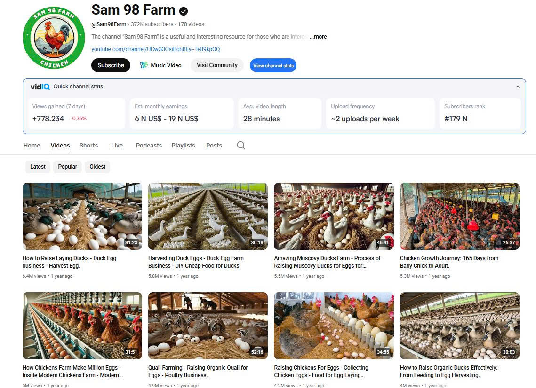
Task: Click the Sam 98 Farm channel avatar
Action: (x=54, y=38)
